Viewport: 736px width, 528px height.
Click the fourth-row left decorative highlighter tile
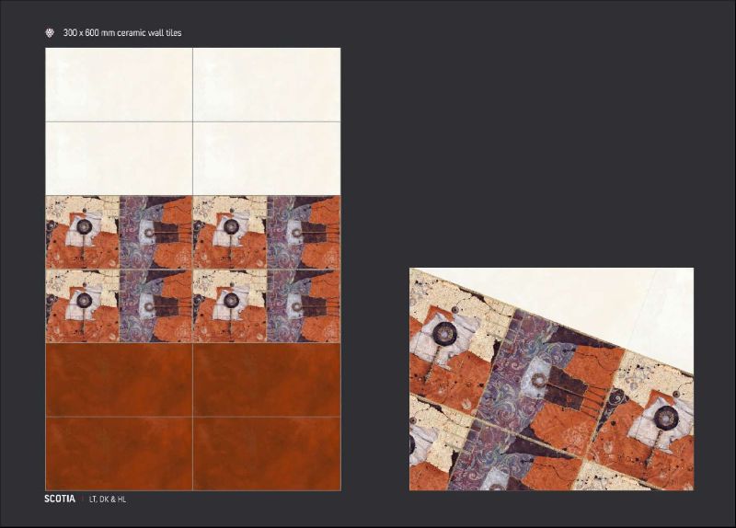tap(119, 305)
